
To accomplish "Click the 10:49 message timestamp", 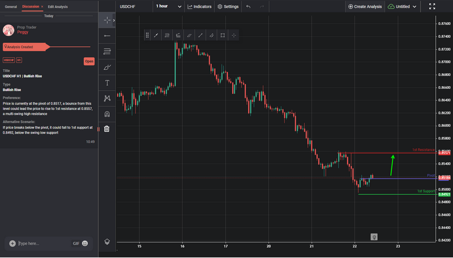I will tap(90, 142).
